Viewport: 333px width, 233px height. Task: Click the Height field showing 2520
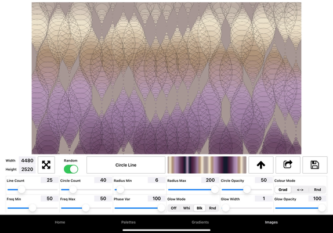(27, 170)
